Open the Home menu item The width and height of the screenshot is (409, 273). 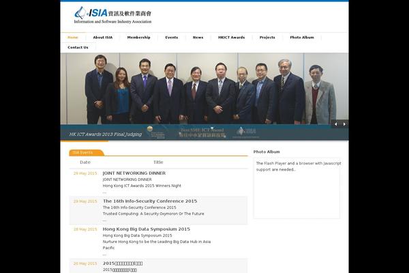coord(73,38)
